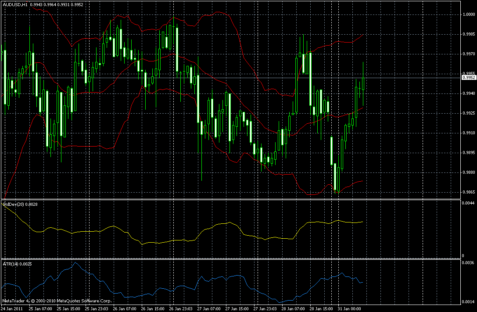Click the 0.9910 price scale label

(x=469, y=133)
